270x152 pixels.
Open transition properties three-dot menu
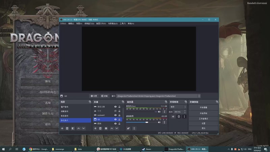tap(184, 117)
